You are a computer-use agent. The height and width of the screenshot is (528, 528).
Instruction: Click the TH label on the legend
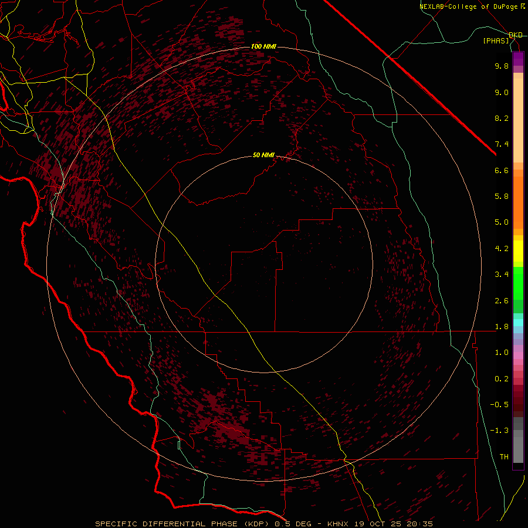click(503, 456)
